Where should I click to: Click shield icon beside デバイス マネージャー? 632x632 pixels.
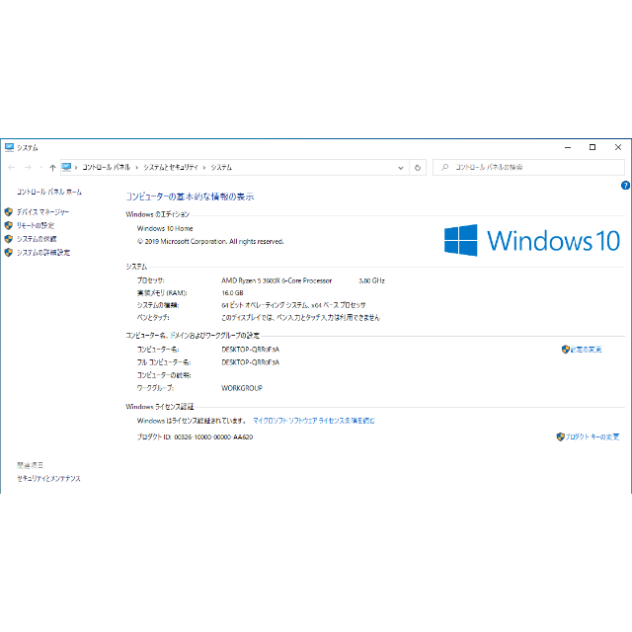[x=9, y=212]
